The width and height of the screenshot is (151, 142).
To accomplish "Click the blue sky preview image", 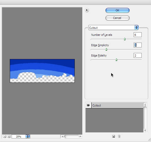I will (x=42, y=71).
